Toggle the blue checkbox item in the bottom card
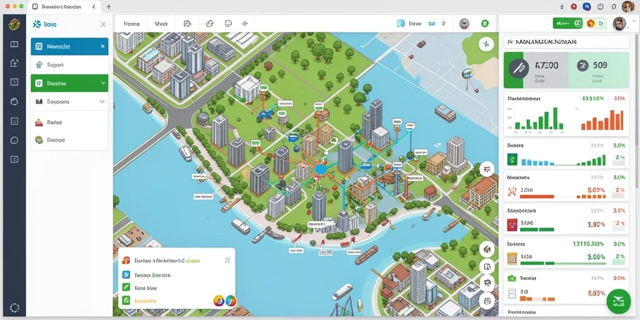The height and width of the screenshot is (320, 640). 126,275
